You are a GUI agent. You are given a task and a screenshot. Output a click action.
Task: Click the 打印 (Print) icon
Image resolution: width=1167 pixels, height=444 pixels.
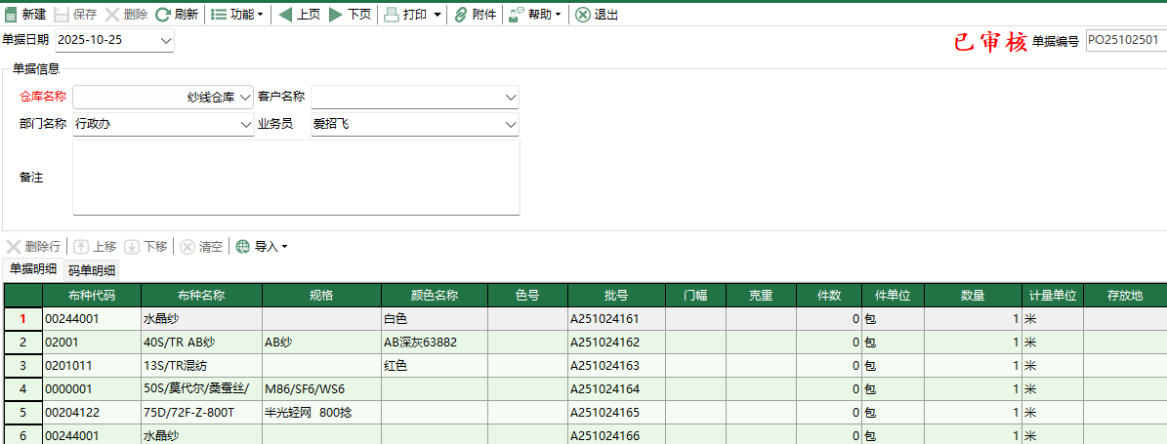point(391,15)
